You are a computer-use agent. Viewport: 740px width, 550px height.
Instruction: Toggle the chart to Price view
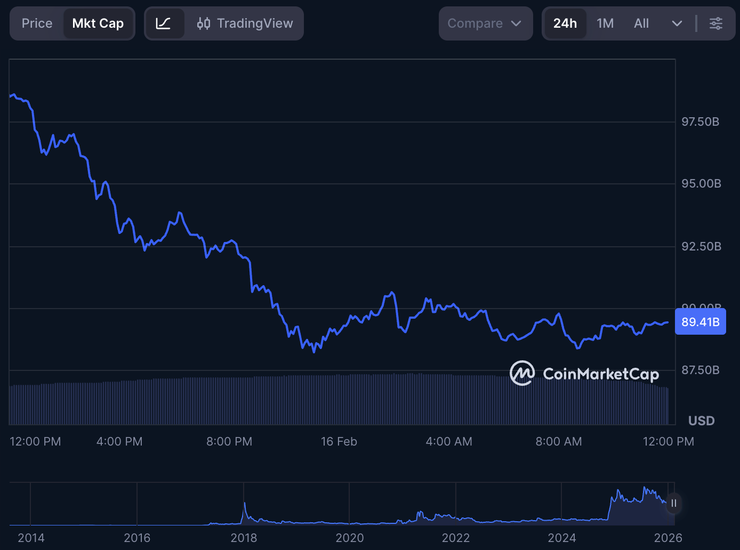coord(36,23)
